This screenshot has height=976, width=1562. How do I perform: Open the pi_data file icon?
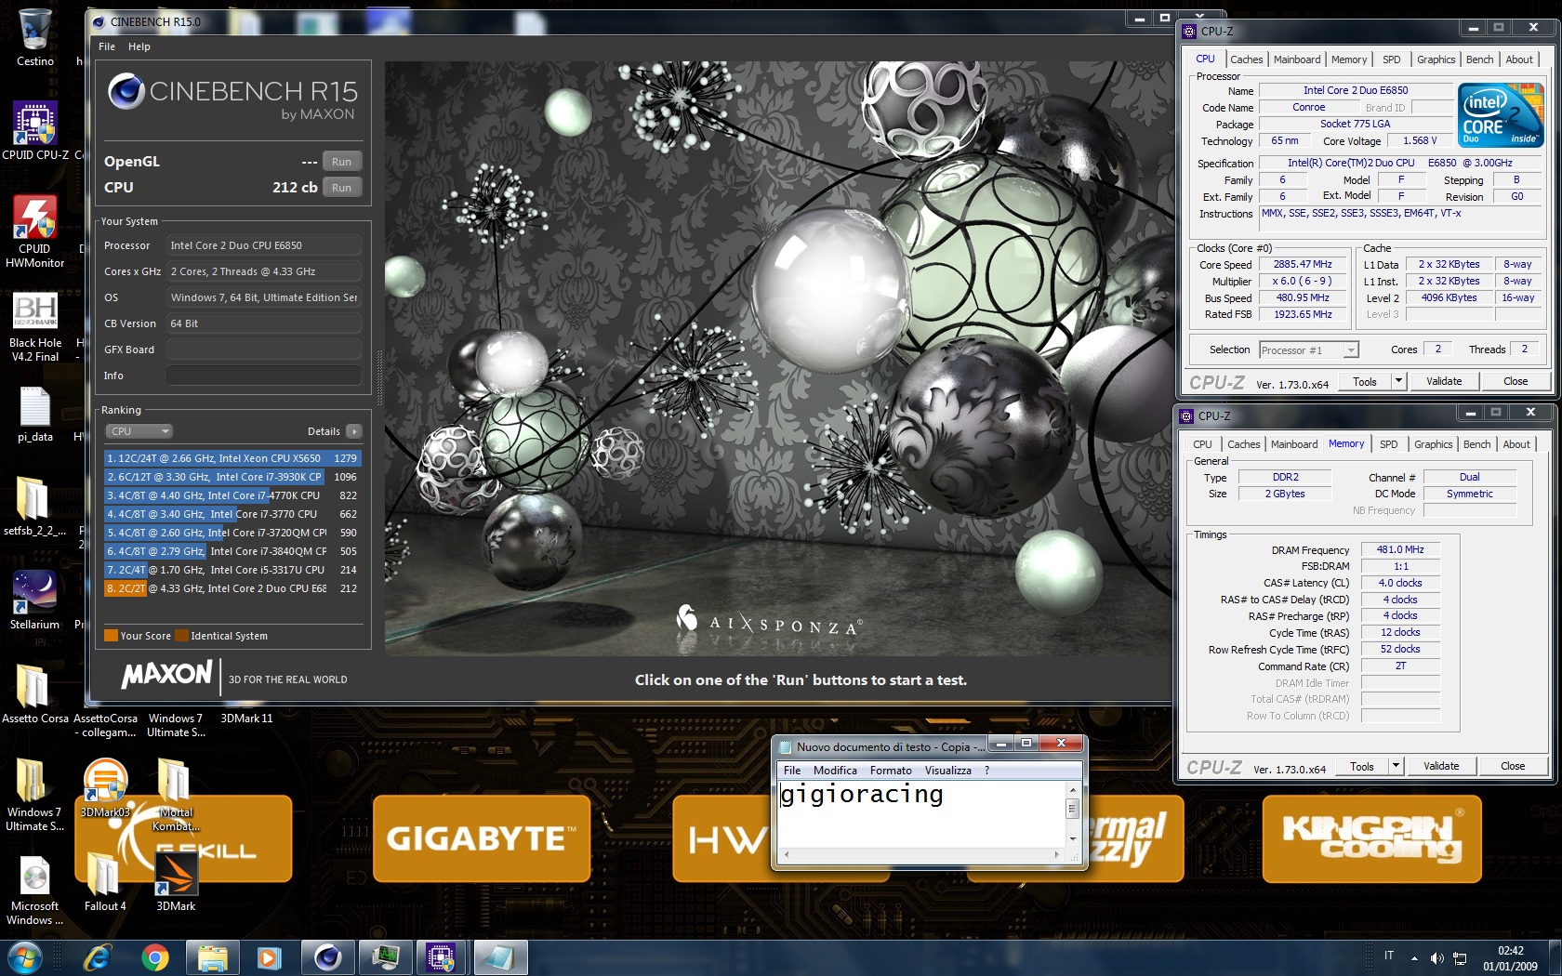click(35, 415)
